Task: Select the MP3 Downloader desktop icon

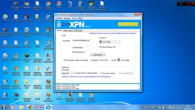Action: tap(48, 97)
